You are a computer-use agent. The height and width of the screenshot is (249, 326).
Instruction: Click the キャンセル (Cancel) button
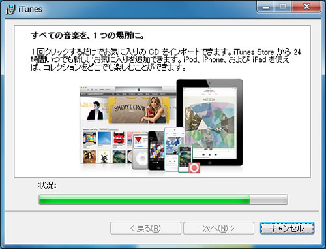pyautogui.click(x=287, y=228)
